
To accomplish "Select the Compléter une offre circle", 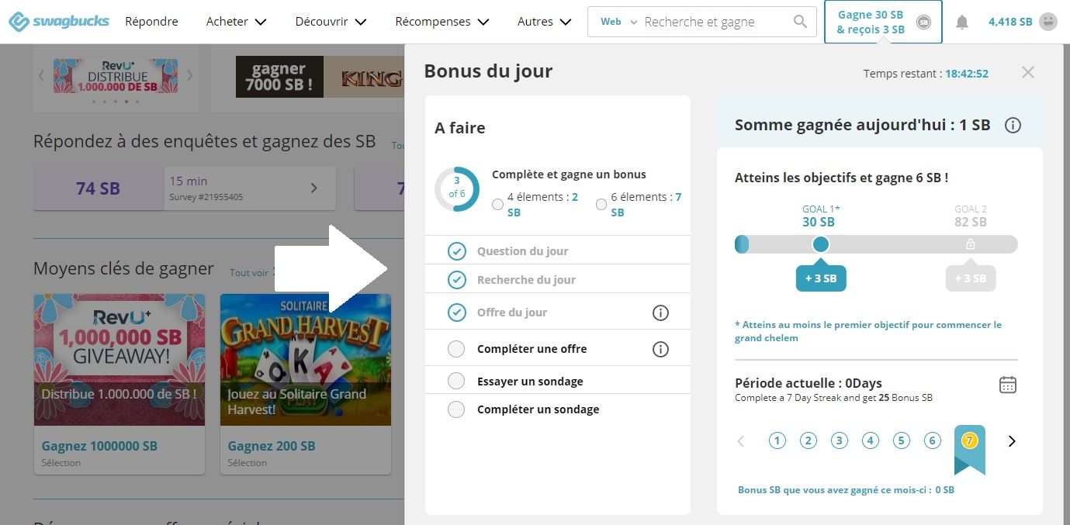I will pos(456,349).
